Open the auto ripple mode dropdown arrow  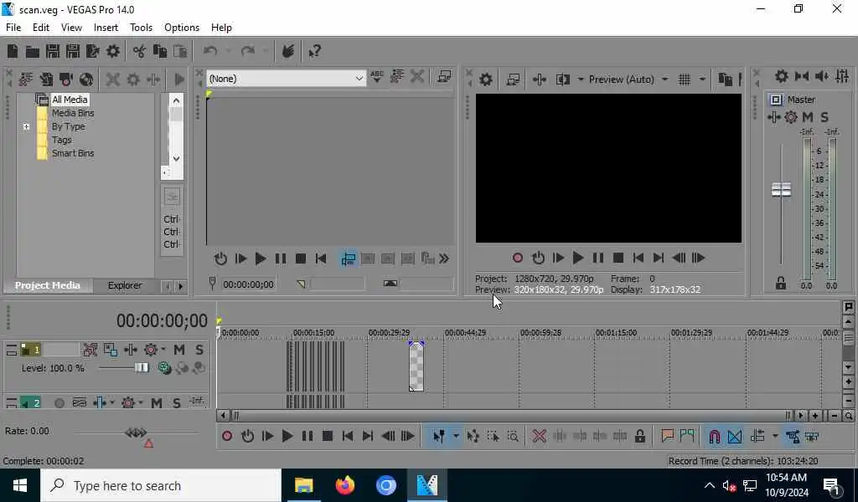point(775,437)
